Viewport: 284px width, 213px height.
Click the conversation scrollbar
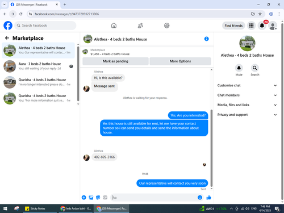coord(211,148)
